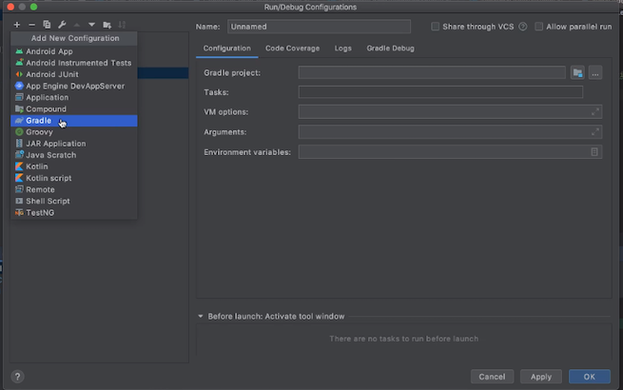Click the plus Add New Configuration icon
The image size is (623, 390).
pos(17,24)
